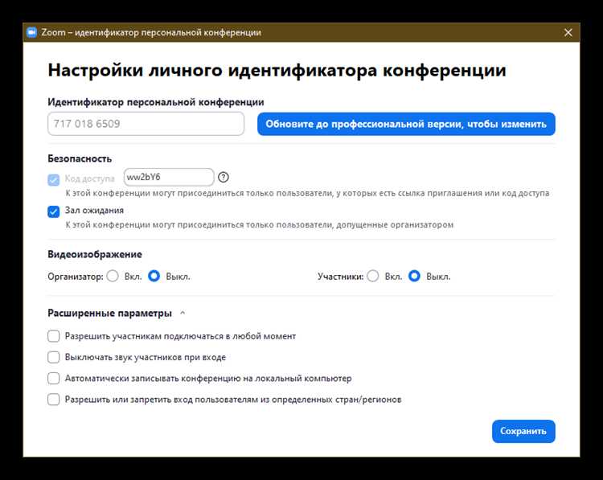Click the Участники: label
The width and height of the screenshot is (603, 480).
(x=340, y=277)
